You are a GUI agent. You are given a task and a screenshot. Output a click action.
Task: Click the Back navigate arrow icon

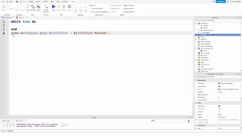tap(17, 7)
